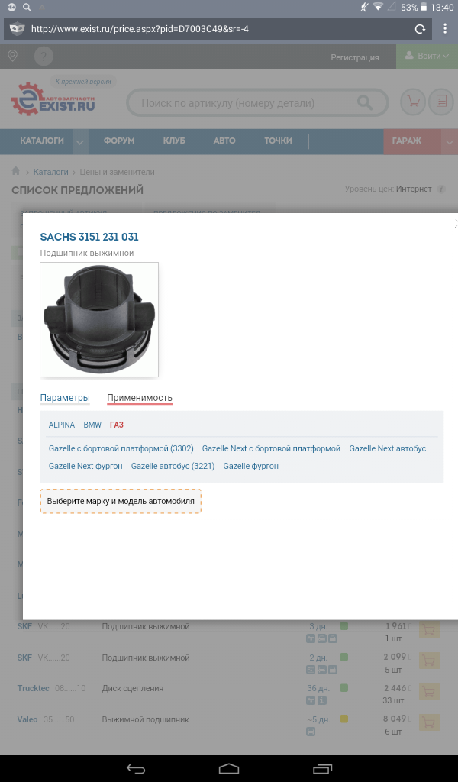Add Trucktec 2 446 offer to cart

(x=429, y=692)
